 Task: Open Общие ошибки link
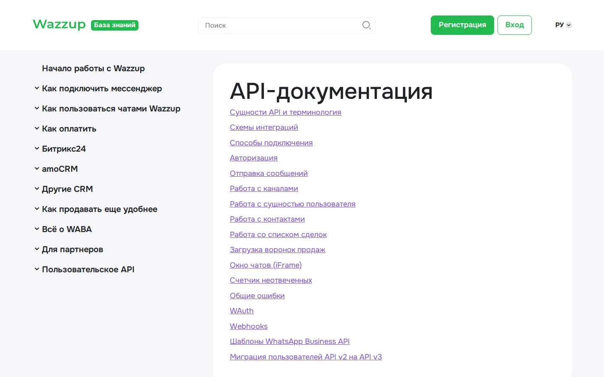coord(257,296)
